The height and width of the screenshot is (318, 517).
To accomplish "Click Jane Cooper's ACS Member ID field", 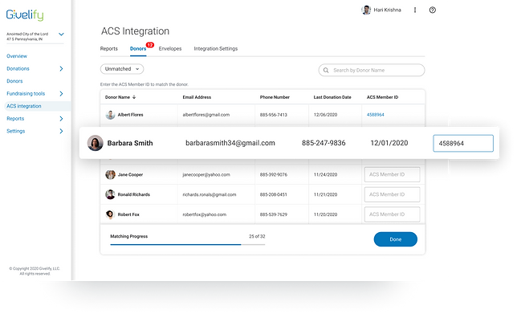I will [x=392, y=174].
